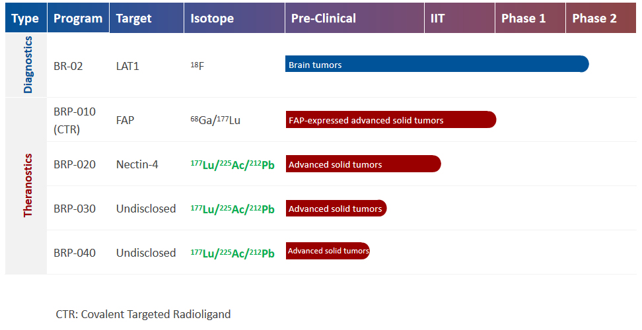Click the Target column header
The width and height of the screenshot is (642, 330).
pos(134,18)
